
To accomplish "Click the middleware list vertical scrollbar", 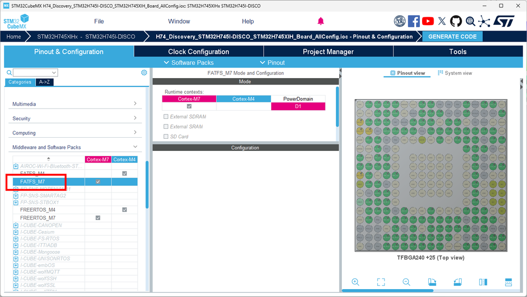I will tap(147, 185).
